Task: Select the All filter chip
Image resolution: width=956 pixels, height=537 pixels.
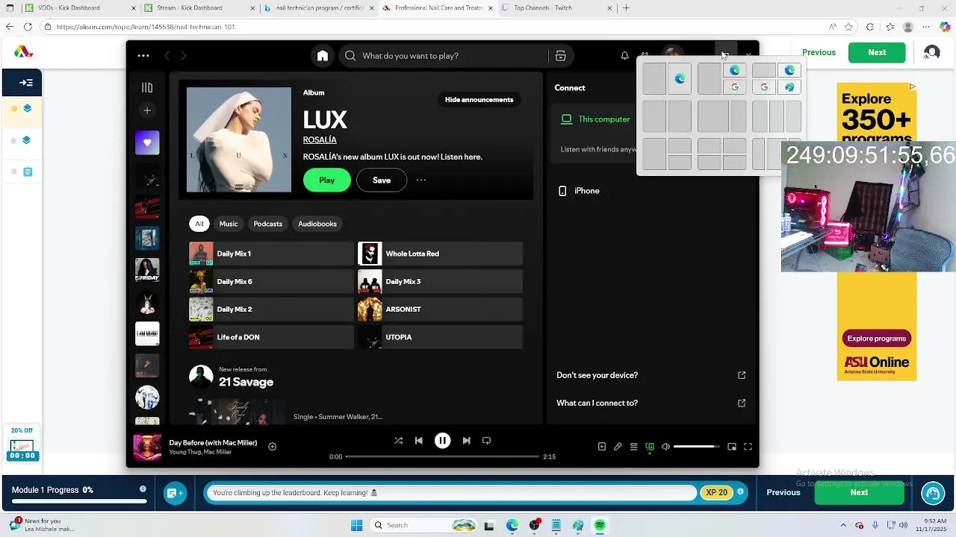Action: click(x=199, y=224)
